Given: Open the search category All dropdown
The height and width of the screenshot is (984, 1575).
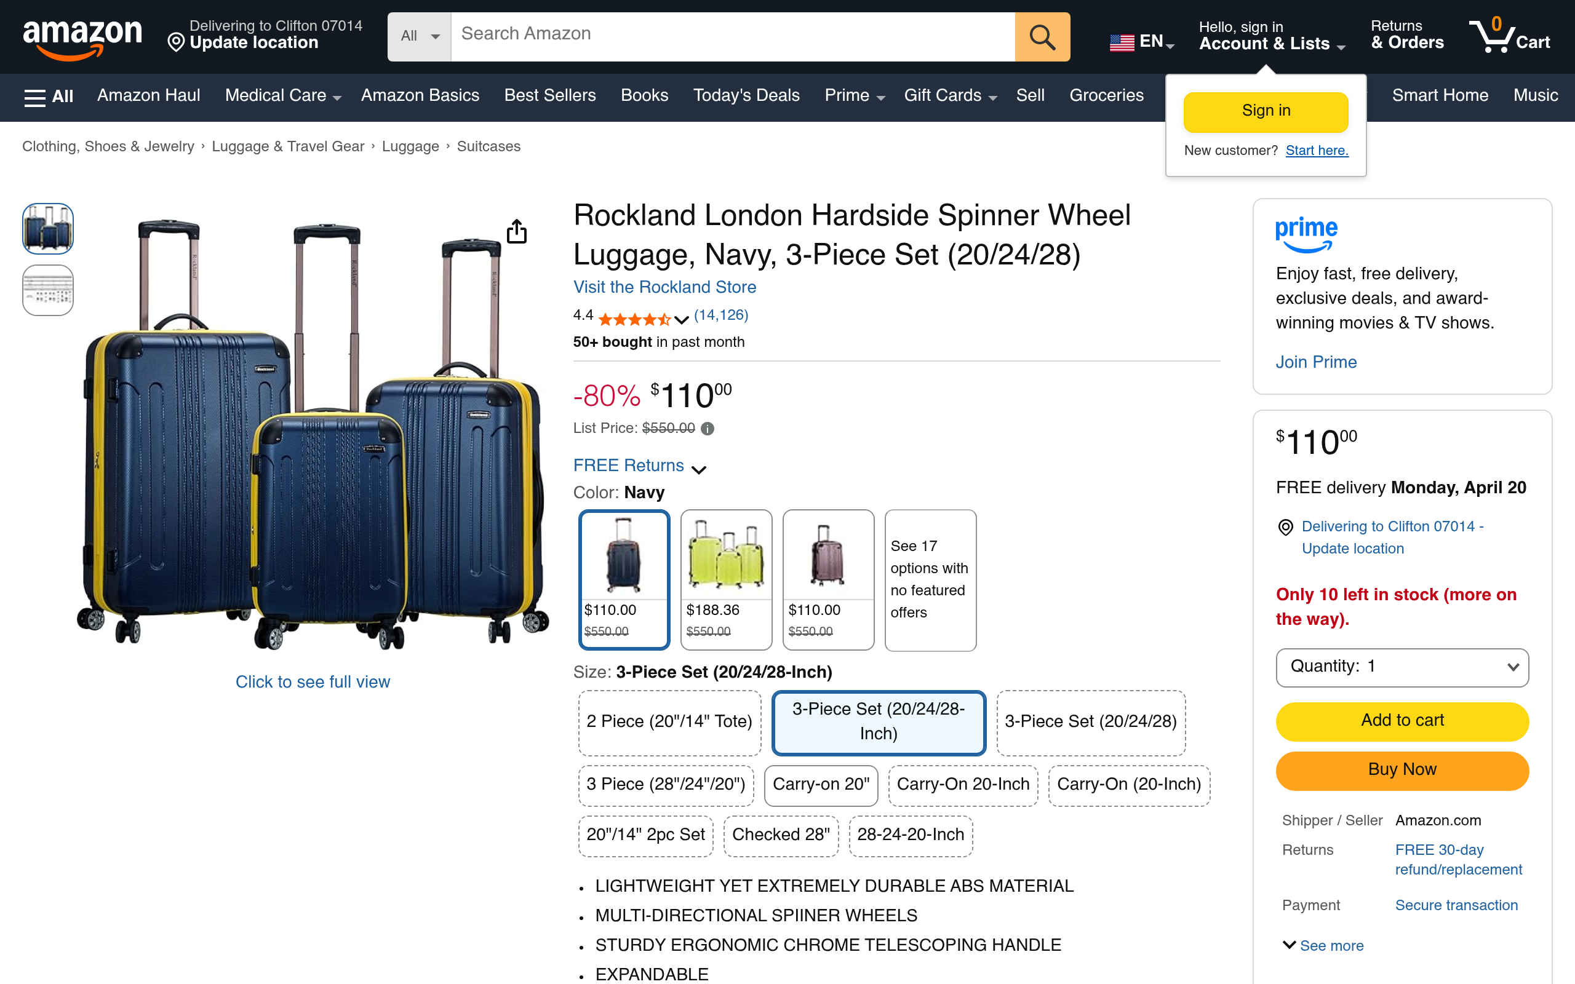Looking at the screenshot, I should point(419,36).
